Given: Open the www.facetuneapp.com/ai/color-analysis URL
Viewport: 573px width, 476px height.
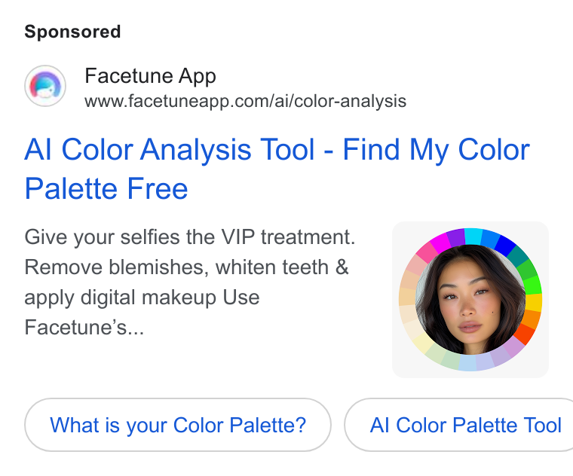Looking at the screenshot, I should point(245,101).
